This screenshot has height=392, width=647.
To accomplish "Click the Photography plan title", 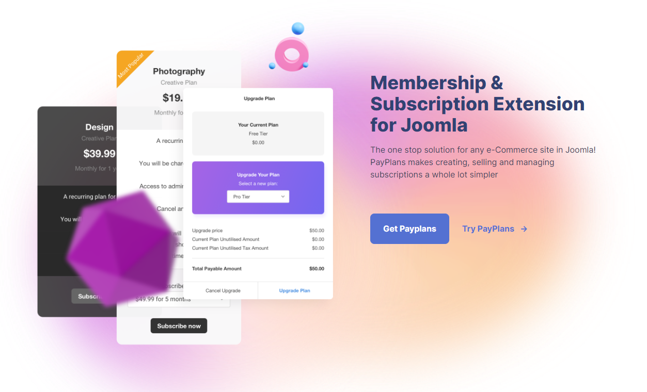I will click(x=179, y=71).
